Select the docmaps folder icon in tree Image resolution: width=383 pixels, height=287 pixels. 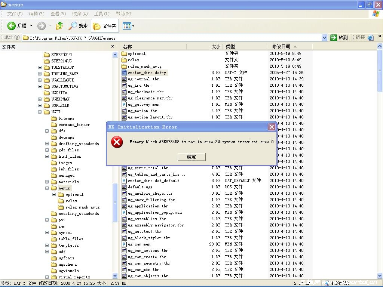tap(54, 137)
